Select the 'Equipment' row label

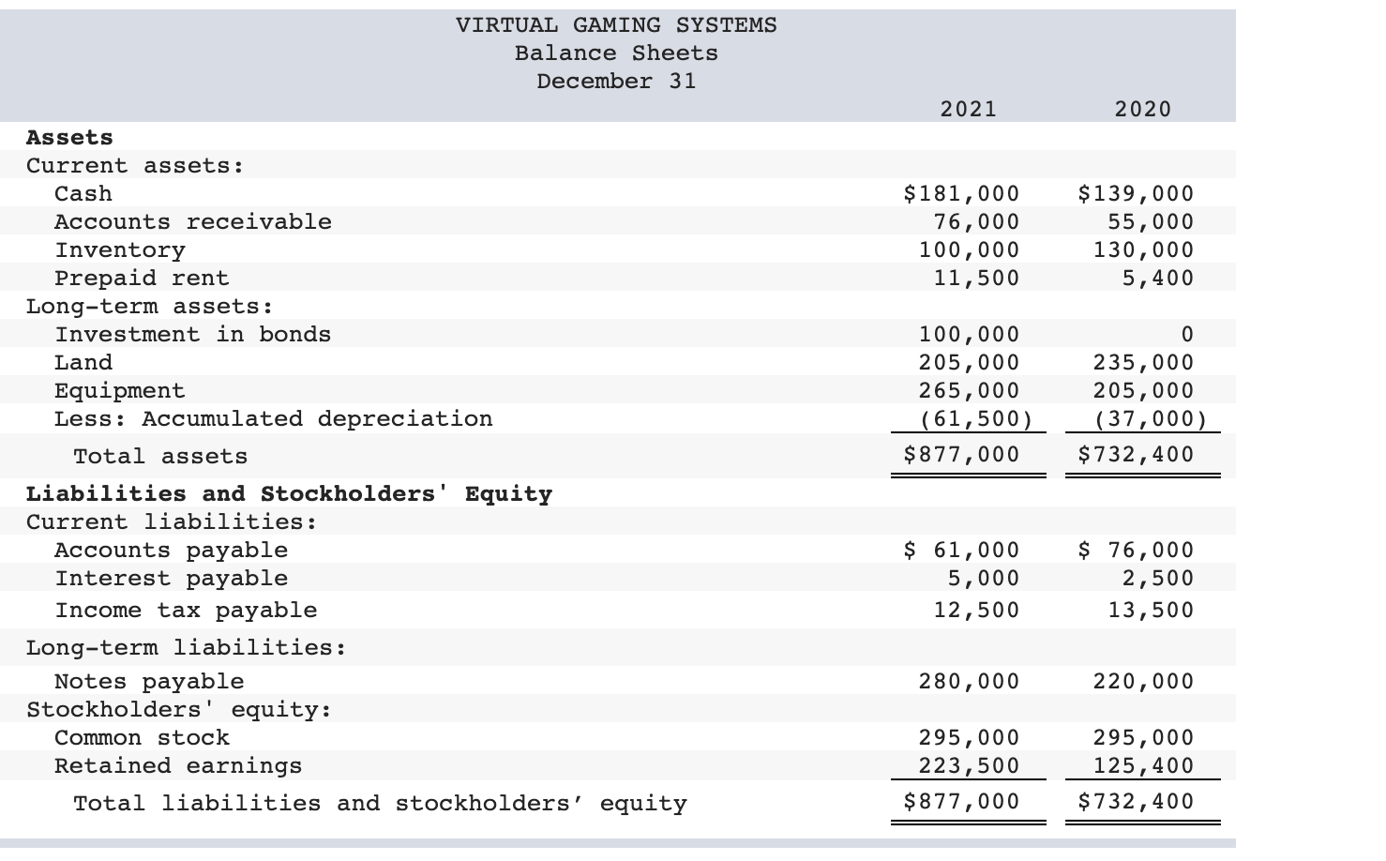(x=120, y=390)
